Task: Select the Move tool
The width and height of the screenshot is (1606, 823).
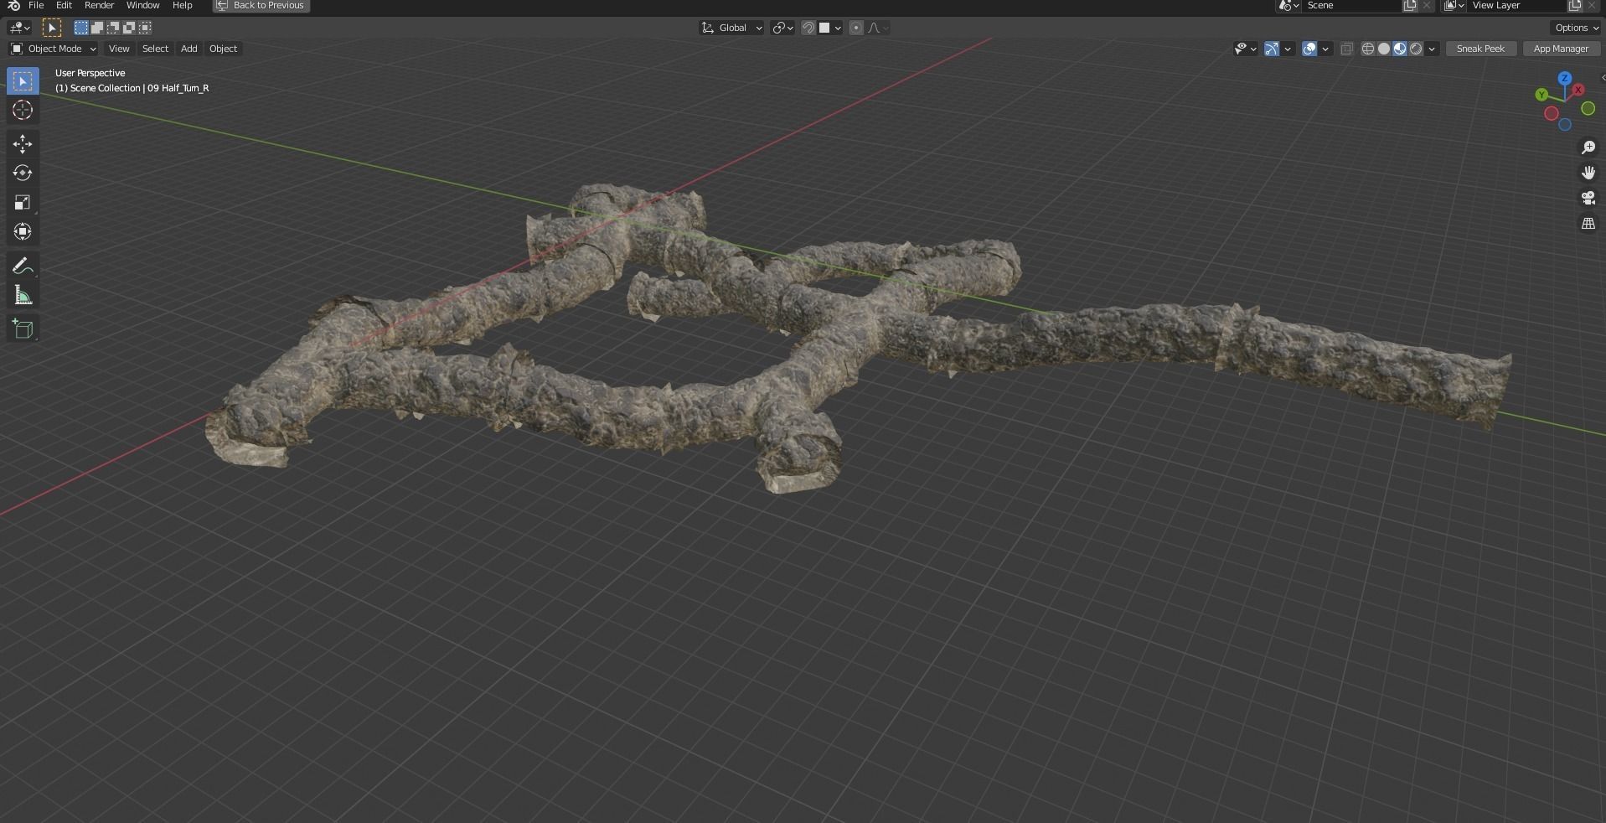Action: pyautogui.click(x=23, y=144)
